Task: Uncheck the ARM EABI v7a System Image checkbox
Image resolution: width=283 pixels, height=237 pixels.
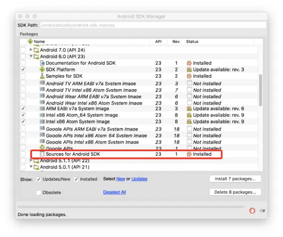Action: pos(23,108)
